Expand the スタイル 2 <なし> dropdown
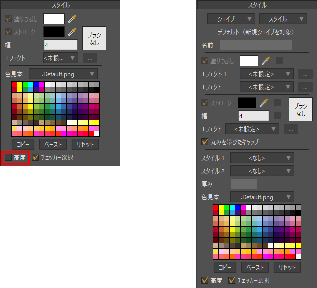317x288 pixels. pyautogui.click(x=262, y=171)
